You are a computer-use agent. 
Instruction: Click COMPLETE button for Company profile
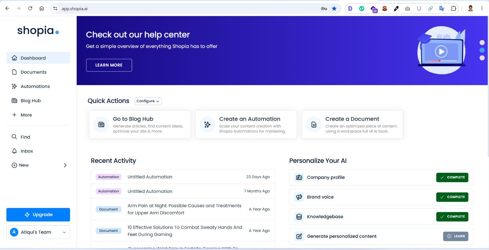coord(452,178)
